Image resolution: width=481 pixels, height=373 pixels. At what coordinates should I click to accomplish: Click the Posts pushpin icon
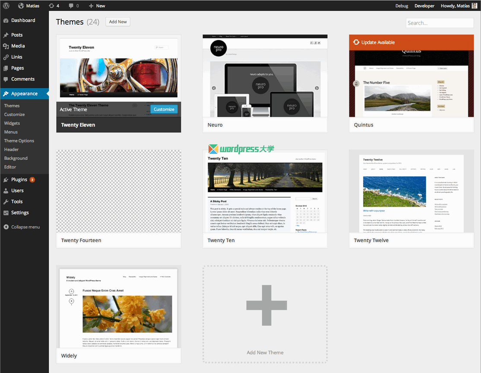coord(6,35)
